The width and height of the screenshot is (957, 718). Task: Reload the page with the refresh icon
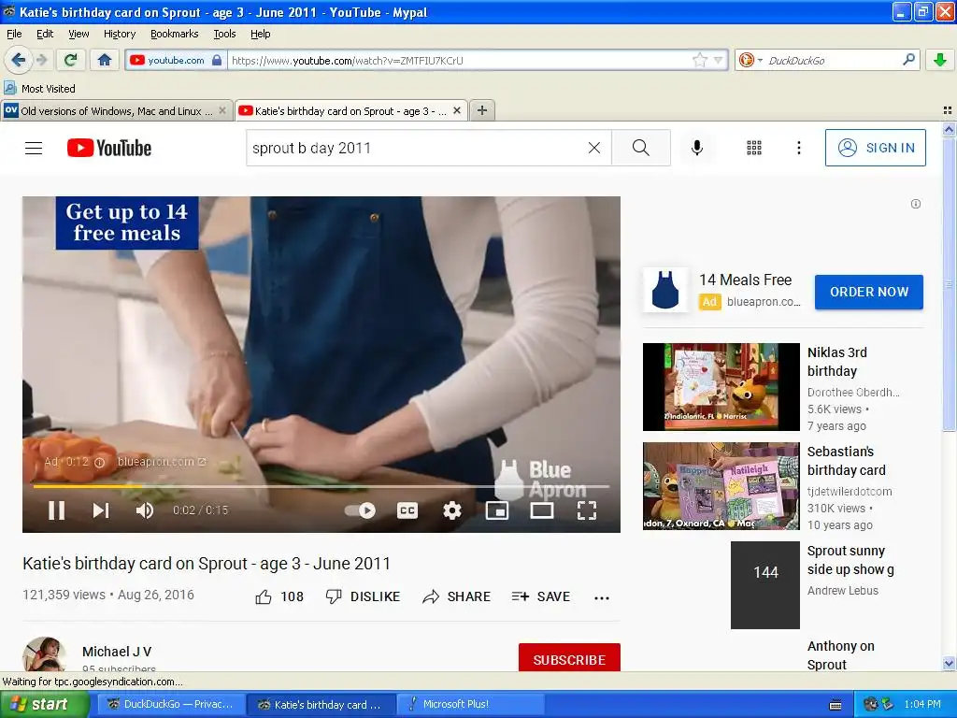(70, 60)
